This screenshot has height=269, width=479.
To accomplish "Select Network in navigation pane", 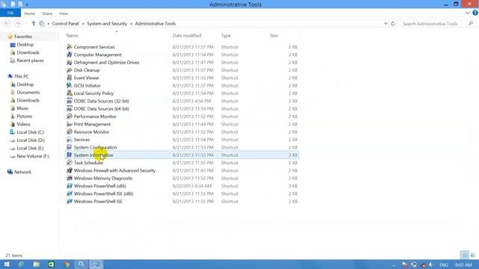I will click(x=22, y=172).
